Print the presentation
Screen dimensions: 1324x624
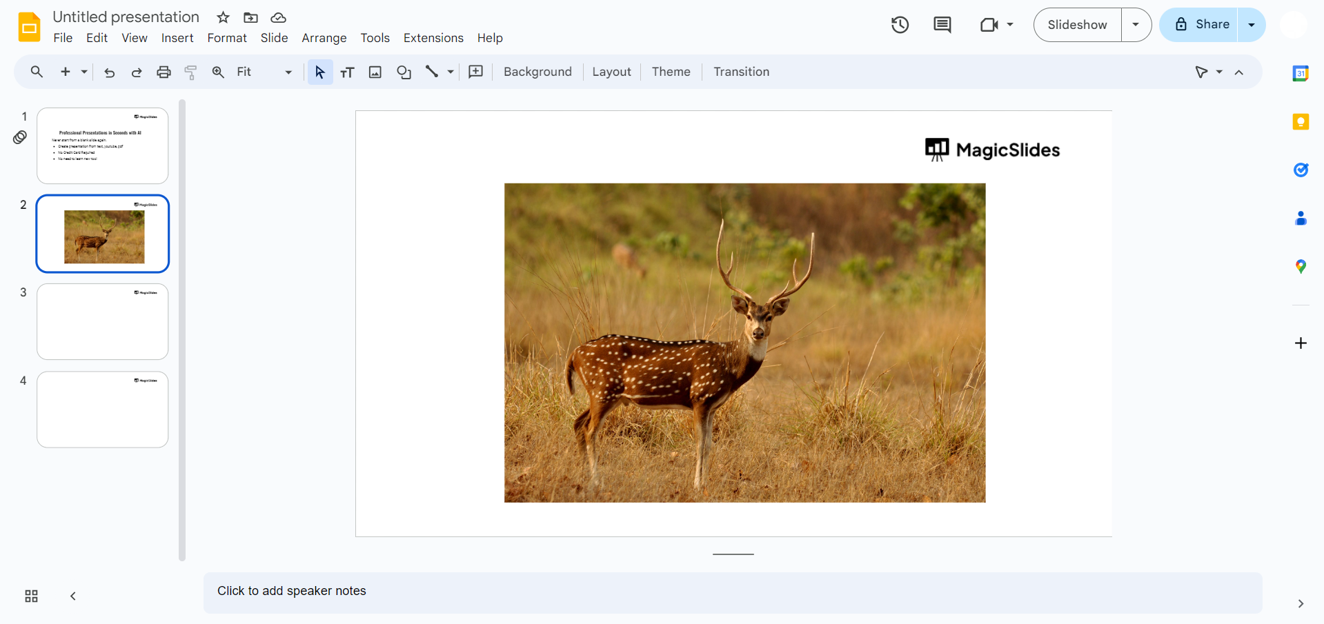163,72
